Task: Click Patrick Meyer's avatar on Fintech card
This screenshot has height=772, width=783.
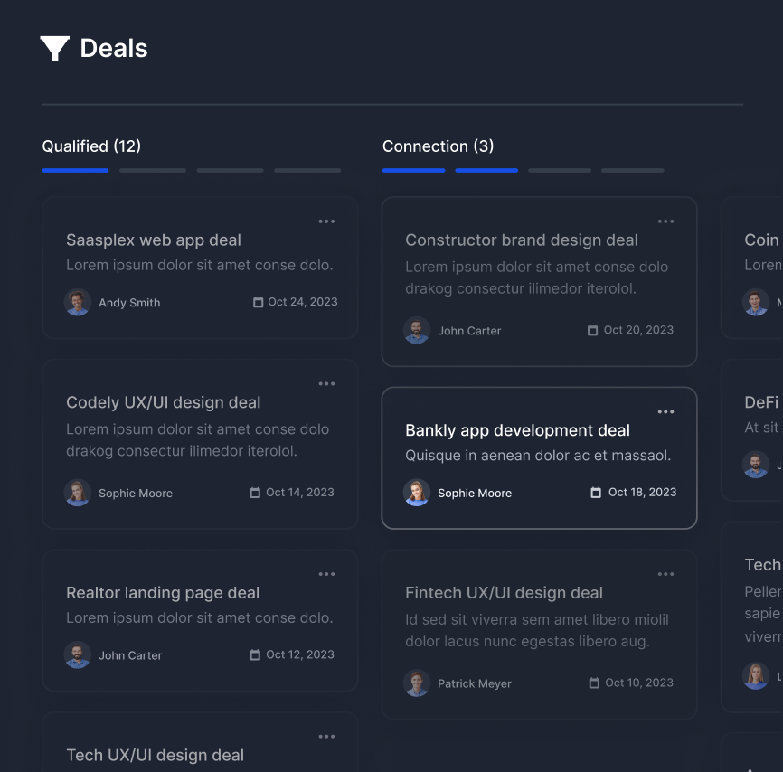Action: (x=416, y=683)
